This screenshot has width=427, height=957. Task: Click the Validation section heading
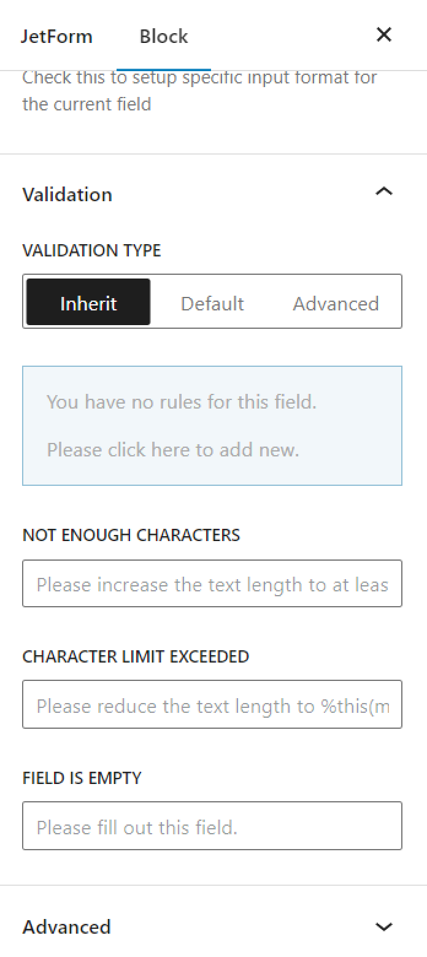click(67, 194)
